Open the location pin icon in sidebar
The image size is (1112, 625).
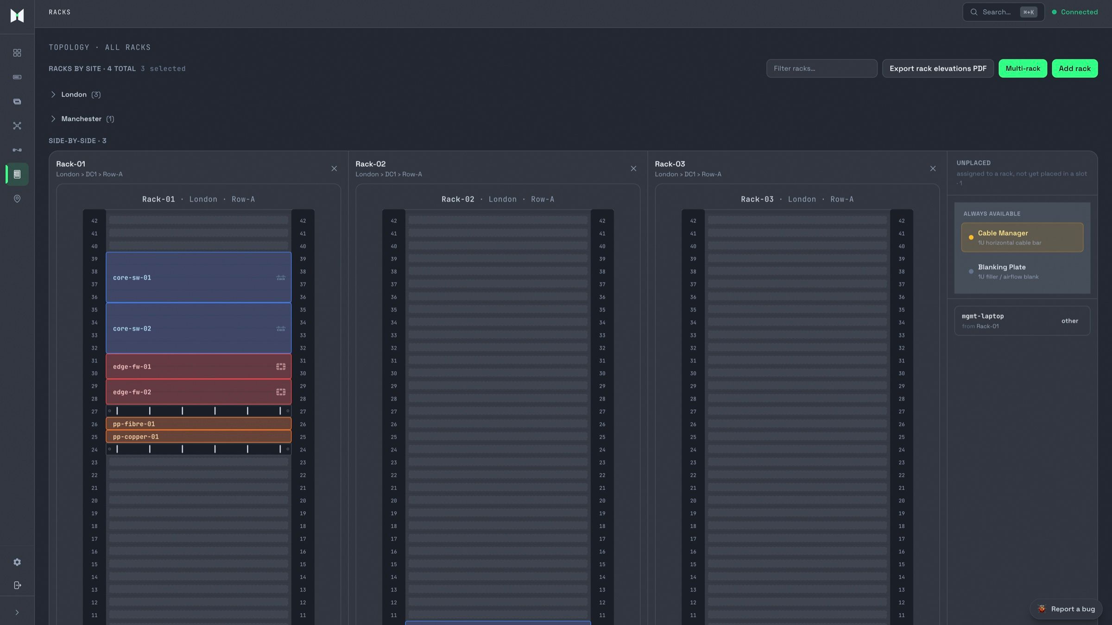point(17,199)
